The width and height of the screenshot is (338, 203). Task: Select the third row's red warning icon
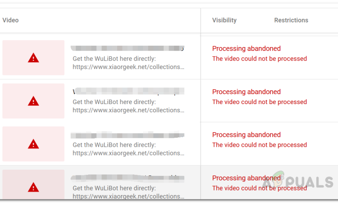pos(33,144)
